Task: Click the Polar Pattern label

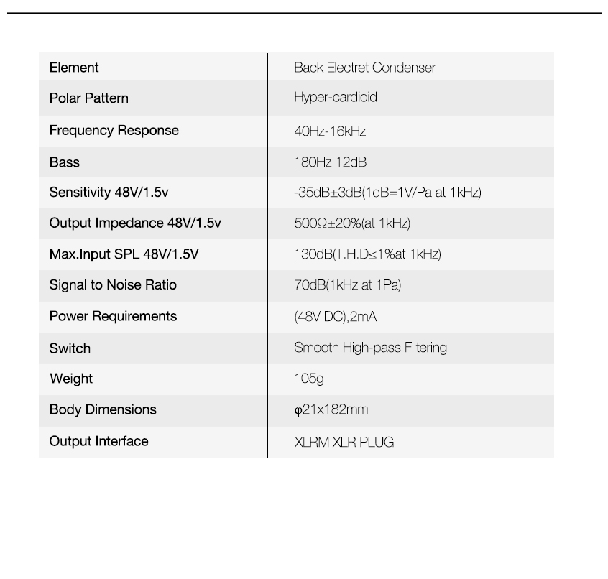Action: [89, 98]
